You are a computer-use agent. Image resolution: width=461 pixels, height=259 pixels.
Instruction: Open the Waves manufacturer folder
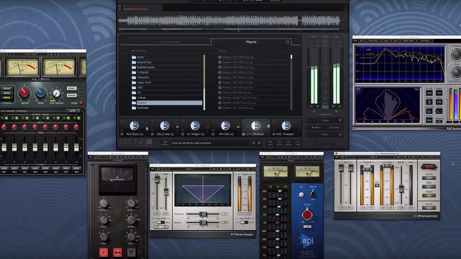click(x=141, y=103)
